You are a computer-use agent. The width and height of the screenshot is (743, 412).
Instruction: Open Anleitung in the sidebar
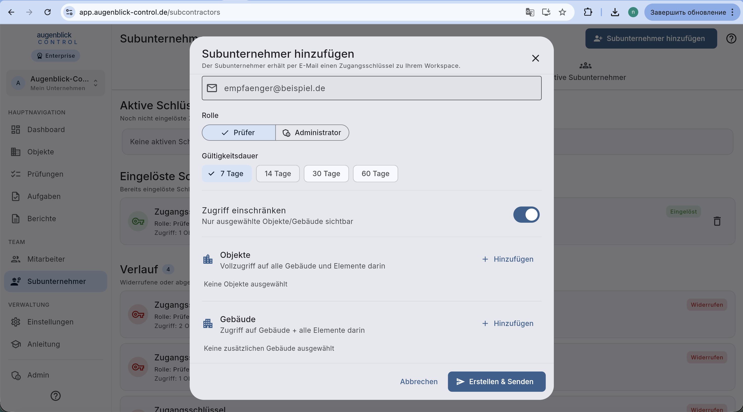[x=55, y=344]
